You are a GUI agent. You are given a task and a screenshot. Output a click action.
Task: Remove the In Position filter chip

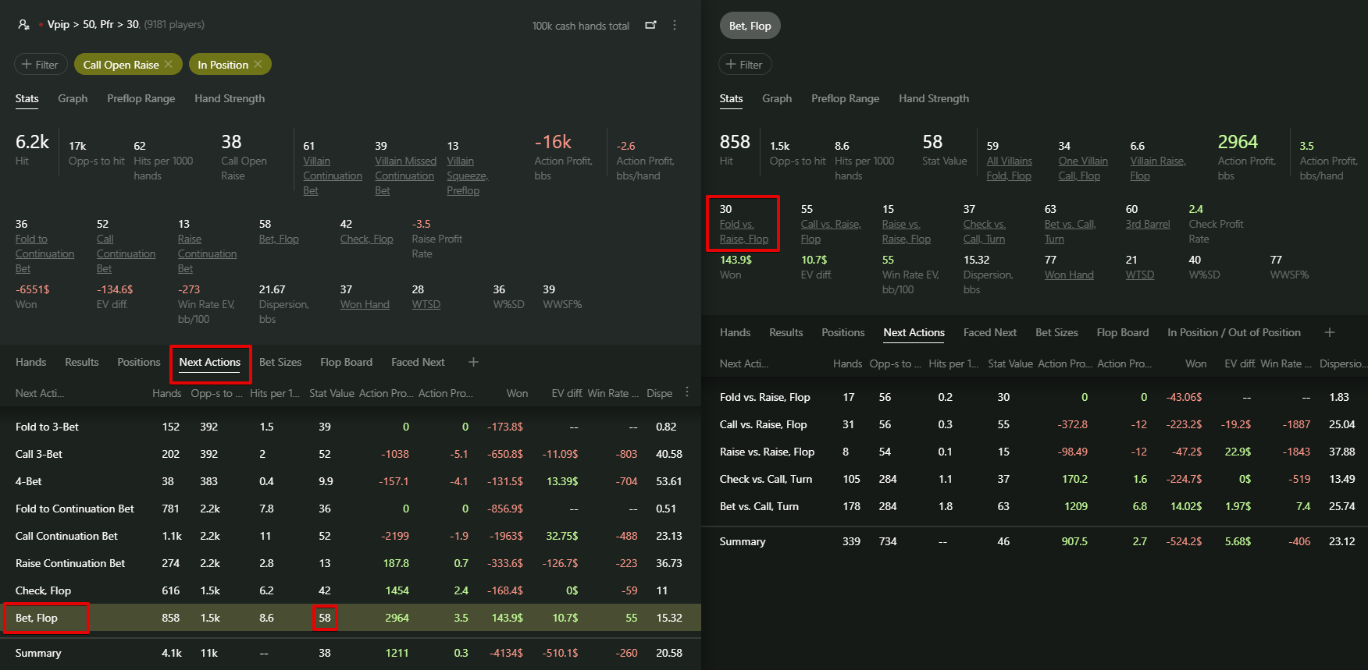(x=258, y=65)
